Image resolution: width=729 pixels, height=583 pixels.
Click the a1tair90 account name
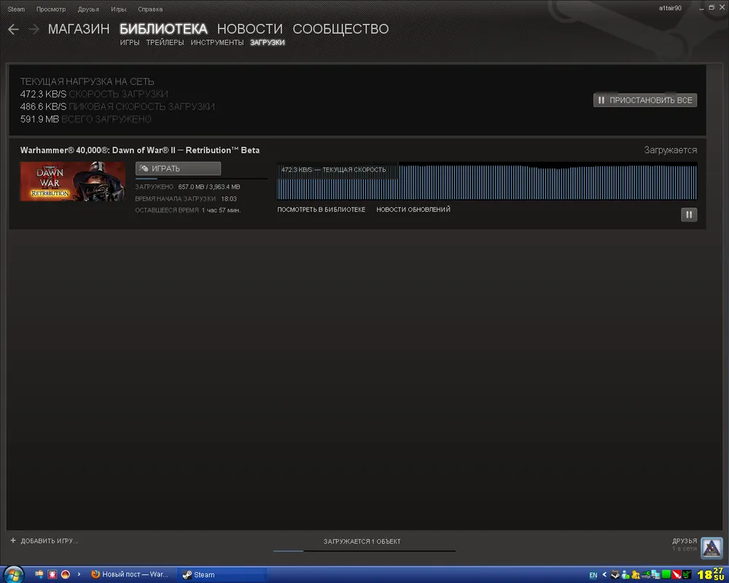click(670, 8)
